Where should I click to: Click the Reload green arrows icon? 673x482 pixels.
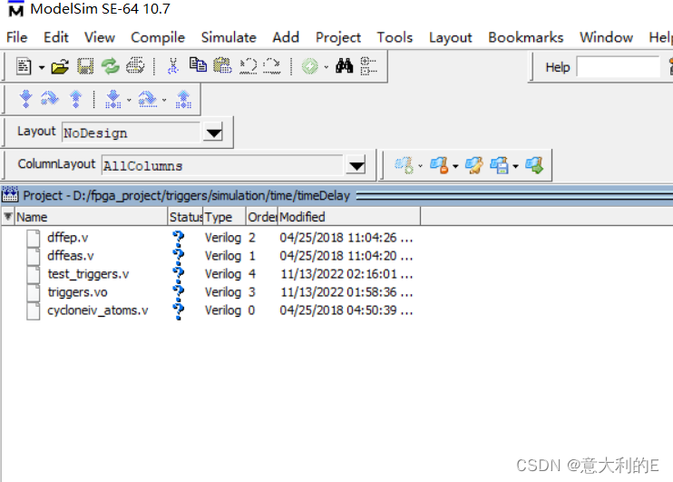(111, 66)
